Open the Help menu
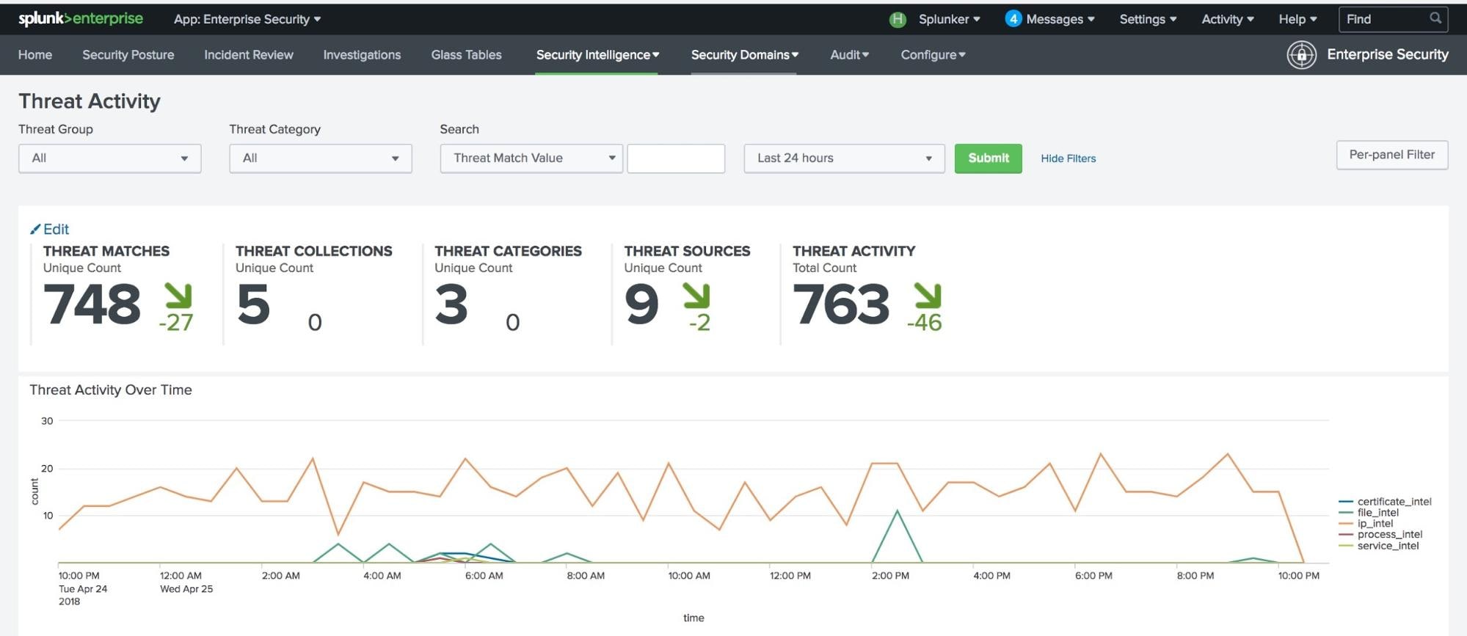The image size is (1467, 636). [1297, 19]
